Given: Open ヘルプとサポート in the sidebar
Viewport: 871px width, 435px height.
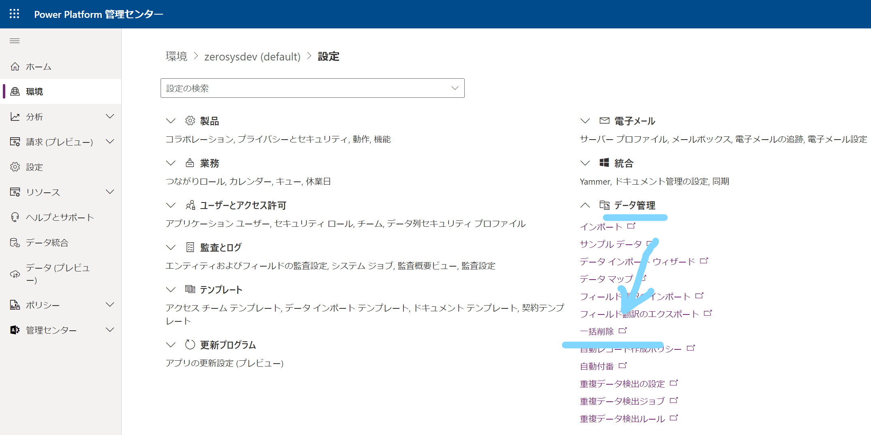Looking at the screenshot, I should pos(61,217).
